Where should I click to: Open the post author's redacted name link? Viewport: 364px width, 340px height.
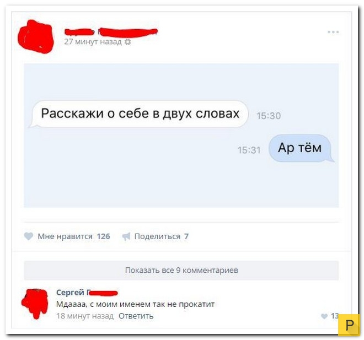click(111, 32)
